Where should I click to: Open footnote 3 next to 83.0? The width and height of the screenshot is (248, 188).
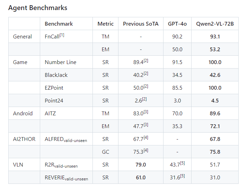click(146, 112)
